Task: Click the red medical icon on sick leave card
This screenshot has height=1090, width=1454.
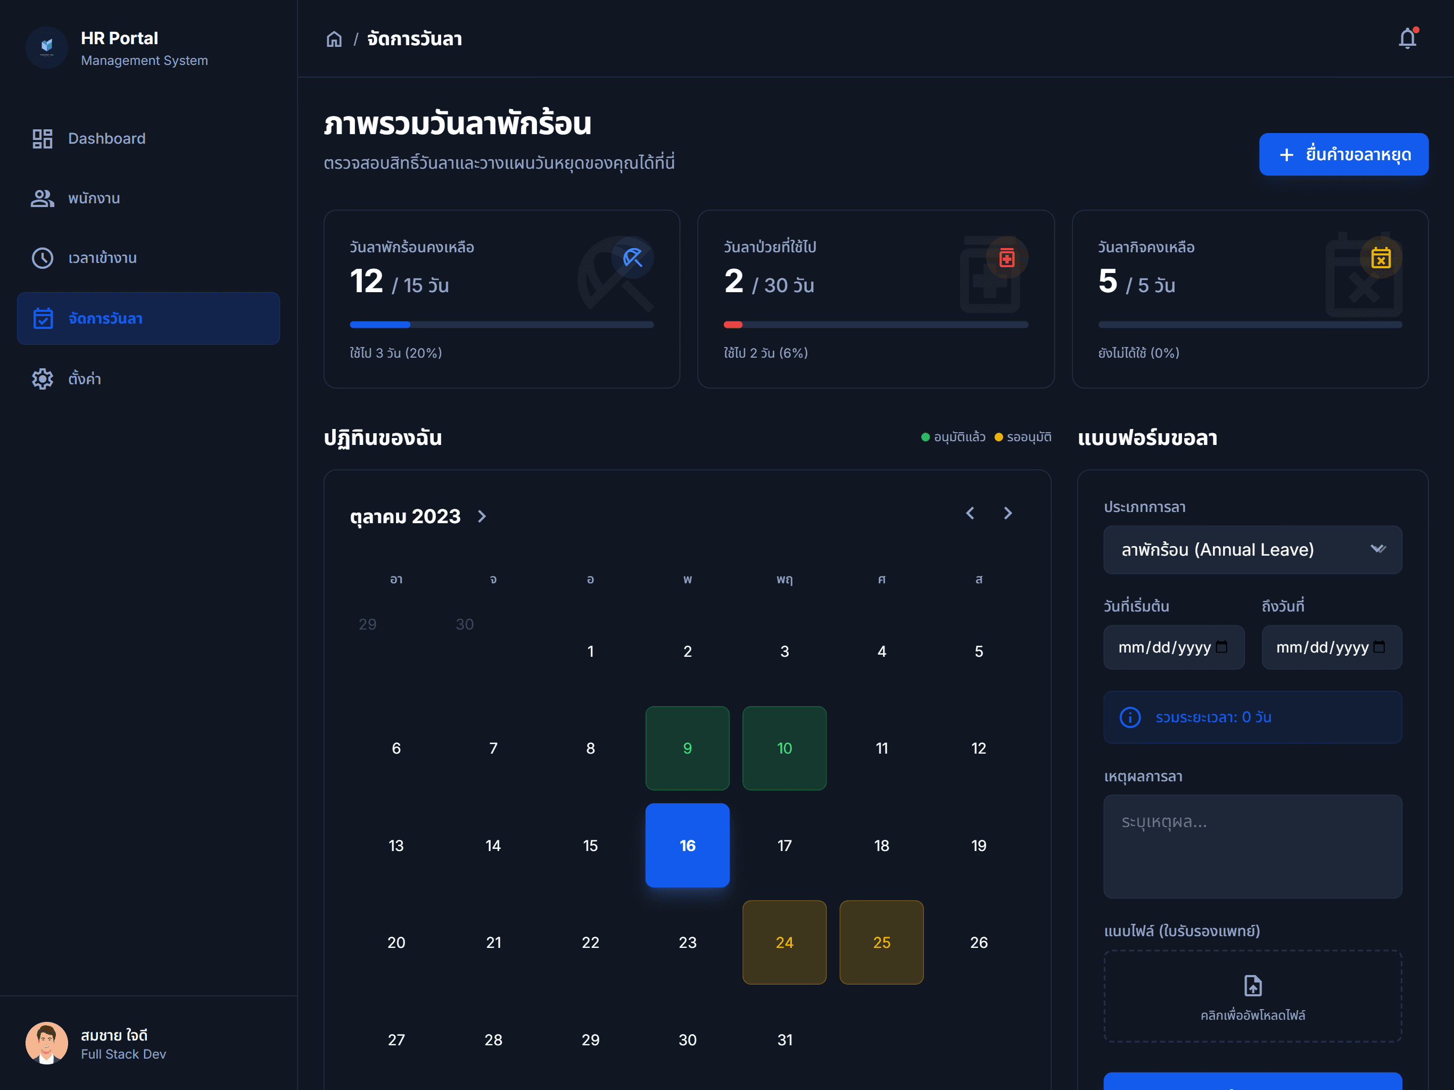Action: [x=1006, y=257]
